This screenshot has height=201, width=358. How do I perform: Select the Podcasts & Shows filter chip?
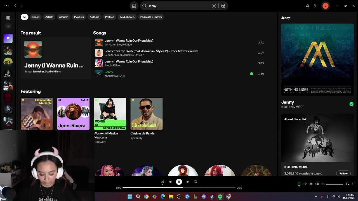pyautogui.click(x=151, y=17)
